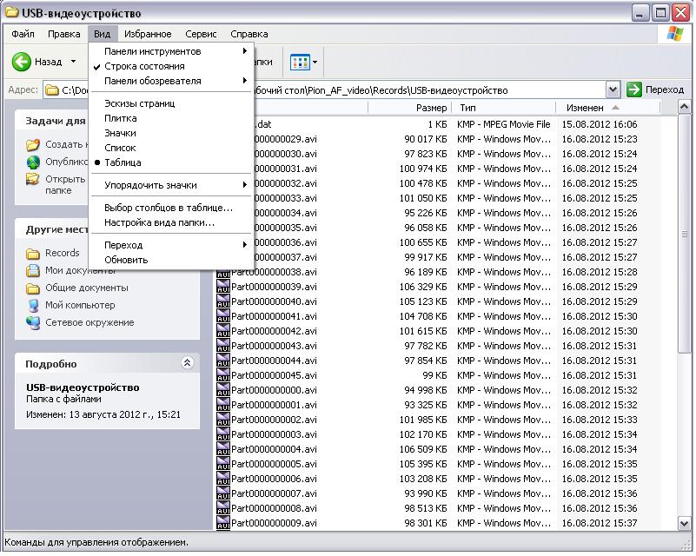Choose Настройка вида папки menu entry
This screenshot has height=556, width=696.
tap(159, 222)
